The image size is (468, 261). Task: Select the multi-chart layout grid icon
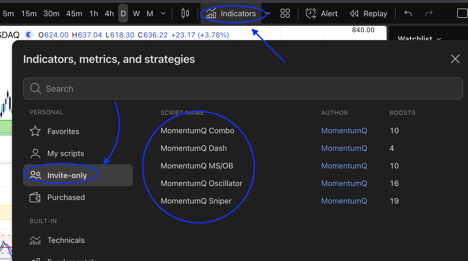[285, 13]
